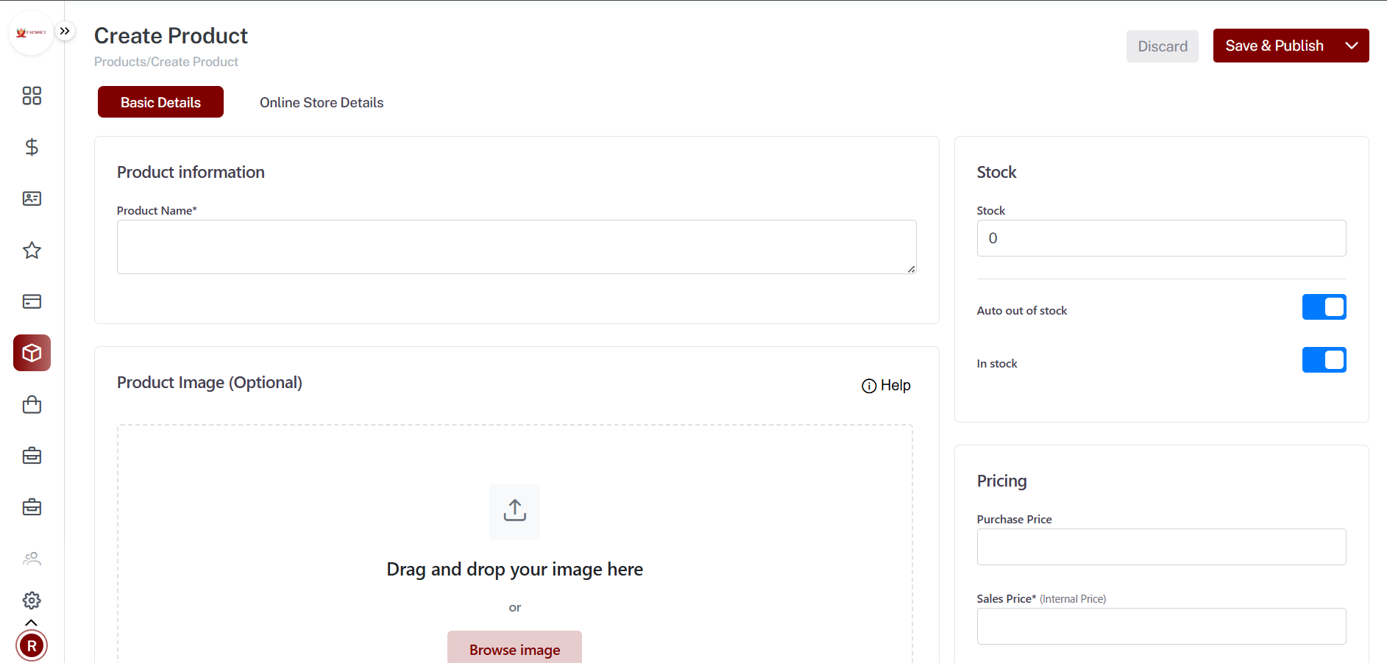Open the credit card payments icon
The width and height of the screenshot is (1387, 663).
pos(32,301)
